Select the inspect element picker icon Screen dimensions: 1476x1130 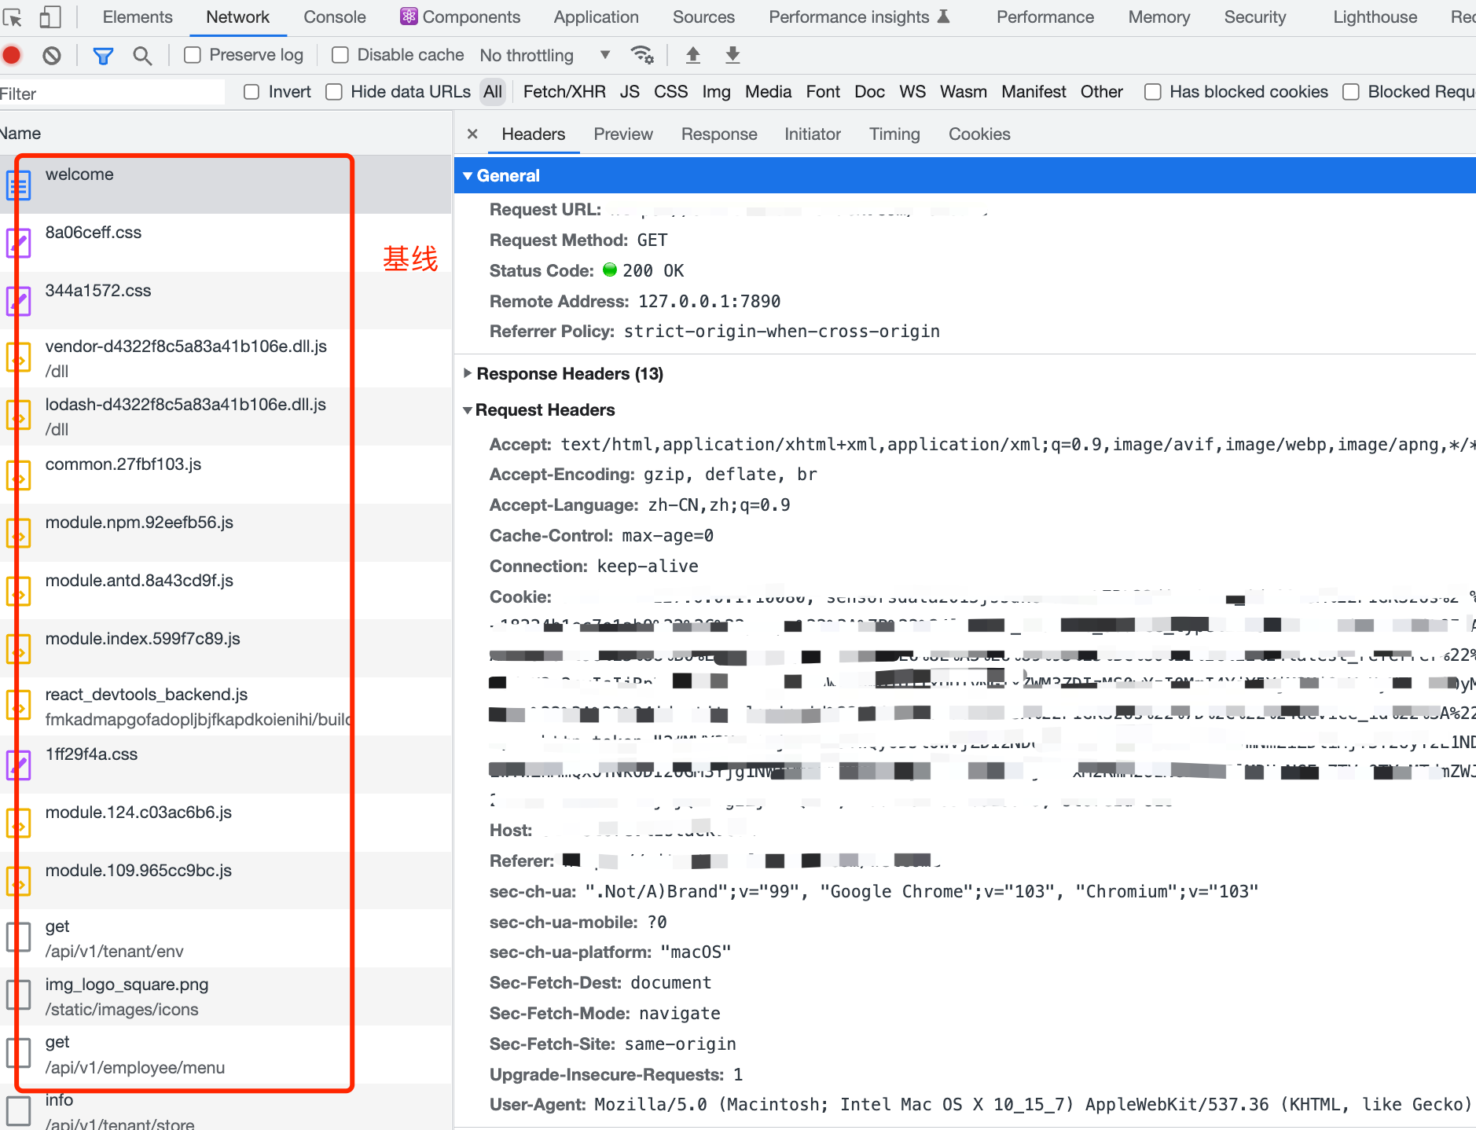tap(13, 17)
